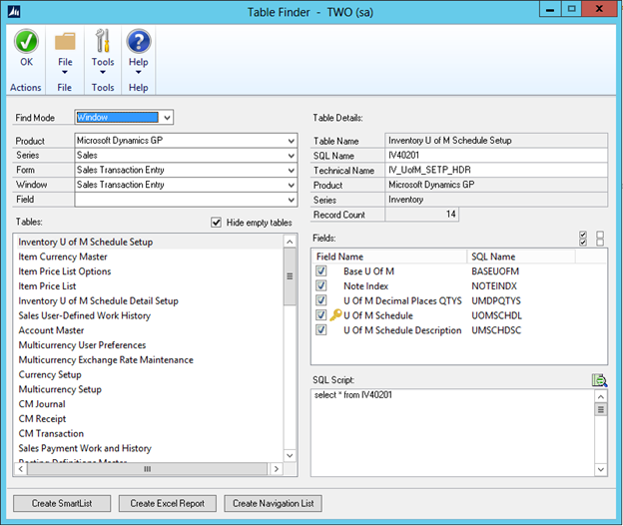The width and height of the screenshot is (623, 526).
Task: Select Sales User-Defined Work History table
Action: pos(85,315)
